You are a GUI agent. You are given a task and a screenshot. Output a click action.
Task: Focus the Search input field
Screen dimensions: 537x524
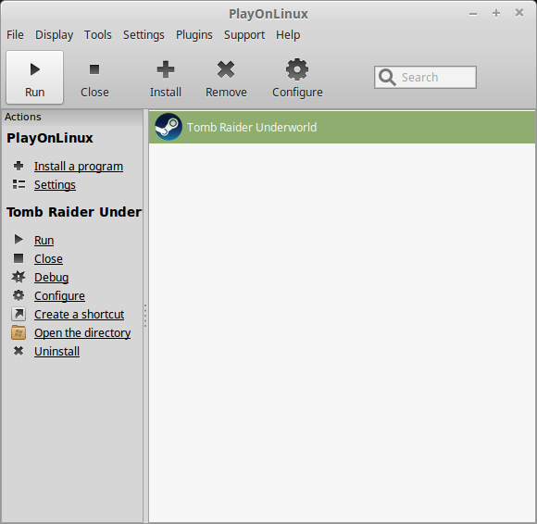[x=425, y=78]
